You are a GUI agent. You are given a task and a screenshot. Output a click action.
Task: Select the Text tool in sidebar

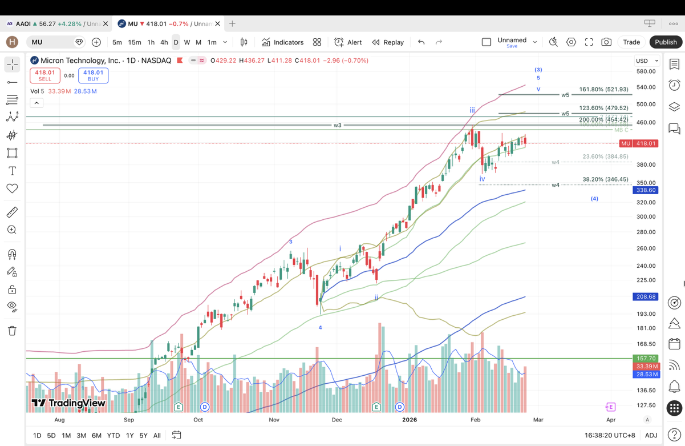coord(12,171)
